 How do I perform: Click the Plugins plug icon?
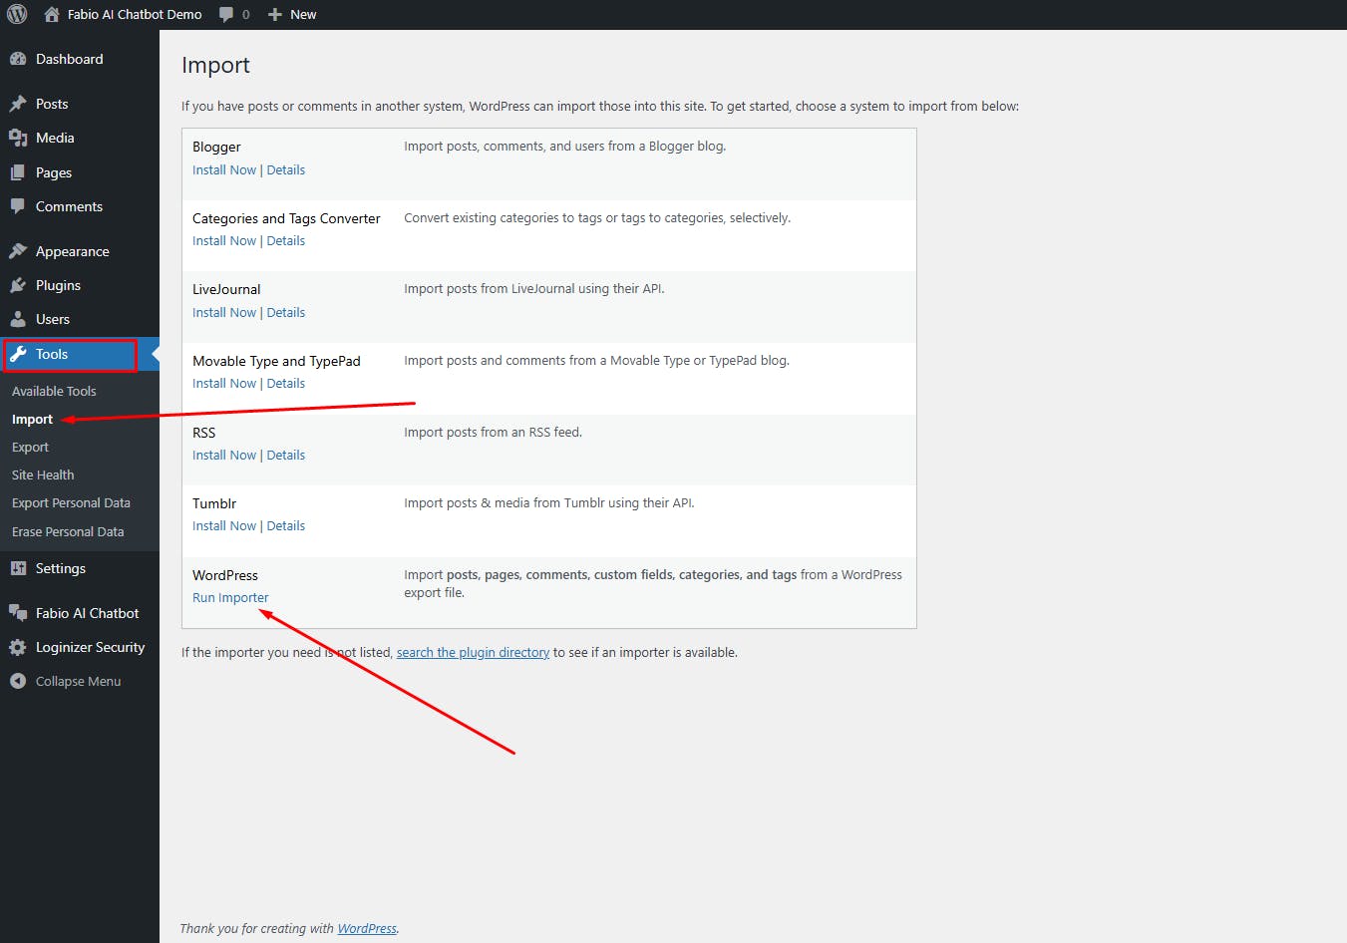[x=18, y=285]
